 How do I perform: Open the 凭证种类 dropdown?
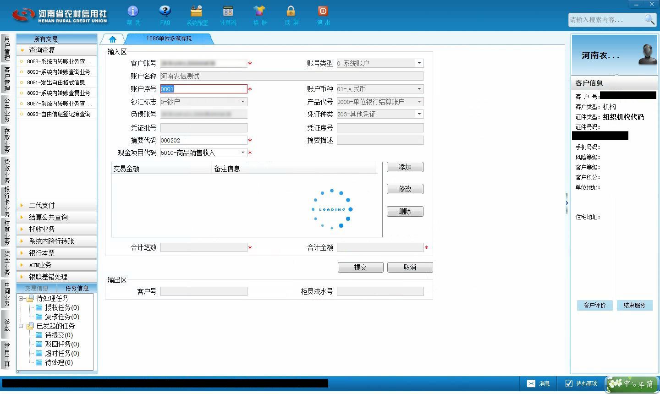419,114
